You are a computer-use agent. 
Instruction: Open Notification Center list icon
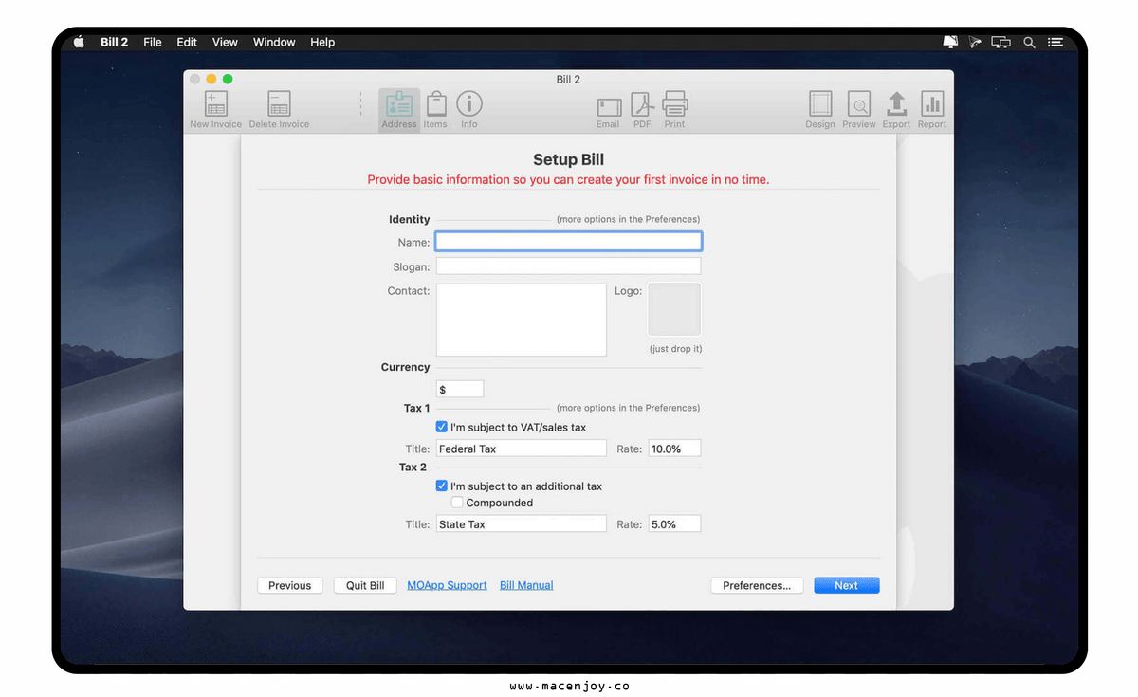(1055, 43)
